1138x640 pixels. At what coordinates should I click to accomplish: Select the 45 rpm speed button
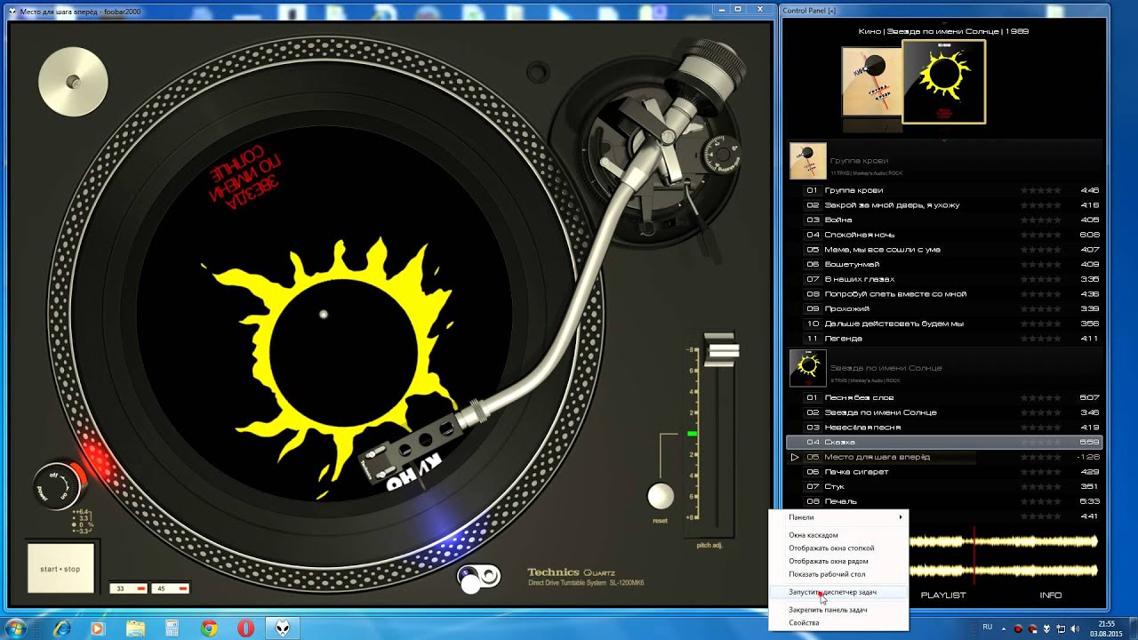tap(172, 588)
